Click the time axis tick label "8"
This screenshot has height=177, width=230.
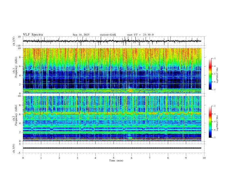(x=168, y=158)
